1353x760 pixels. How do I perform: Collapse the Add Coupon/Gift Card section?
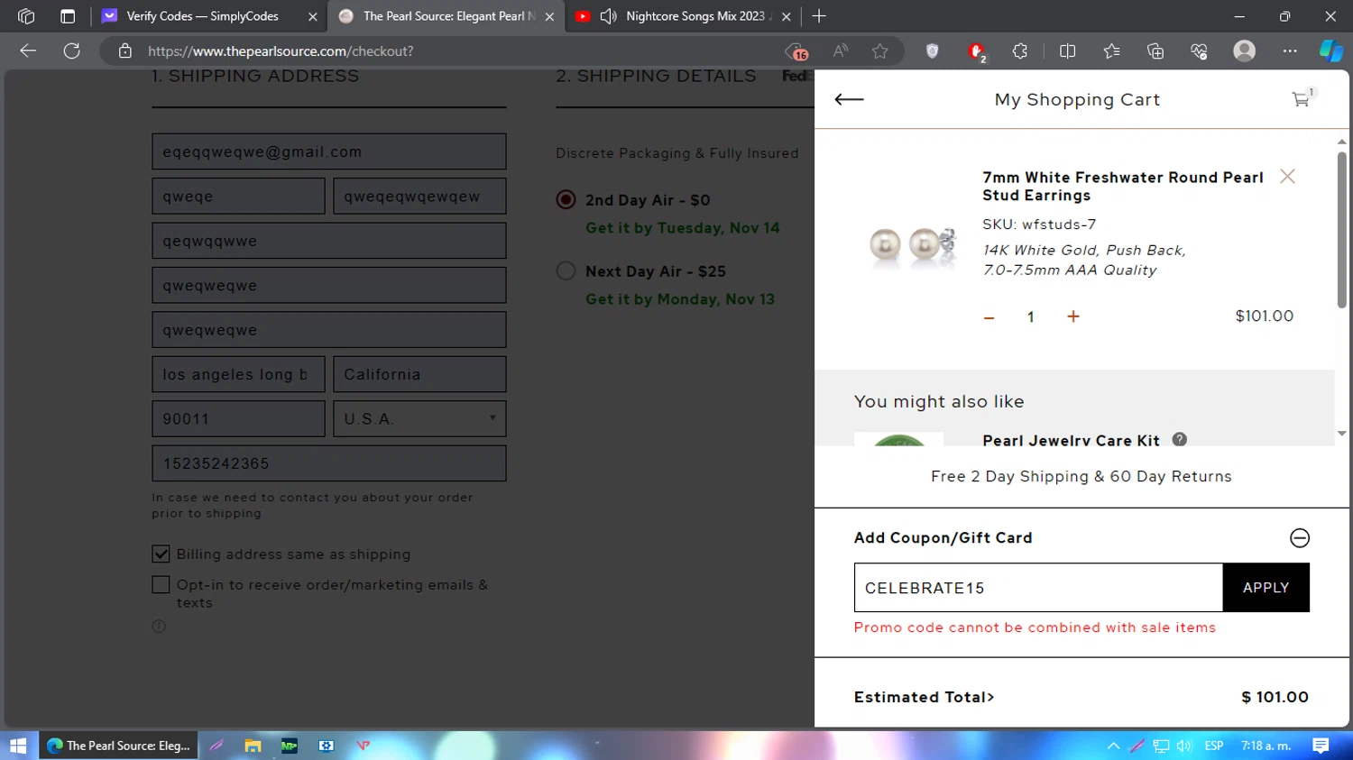[1299, 538]
